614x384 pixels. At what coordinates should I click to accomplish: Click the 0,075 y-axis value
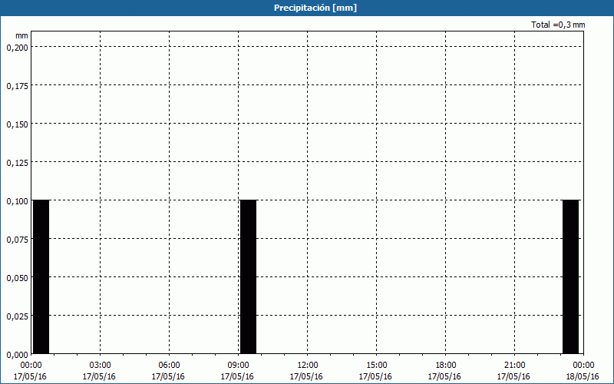(x=18, y=240)
